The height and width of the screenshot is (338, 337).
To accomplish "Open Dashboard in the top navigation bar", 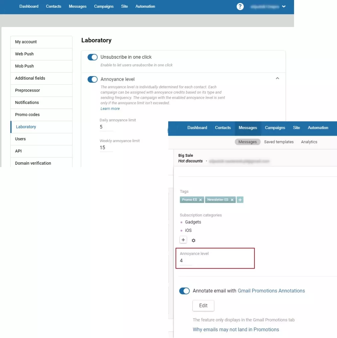I will pos(29,6).
